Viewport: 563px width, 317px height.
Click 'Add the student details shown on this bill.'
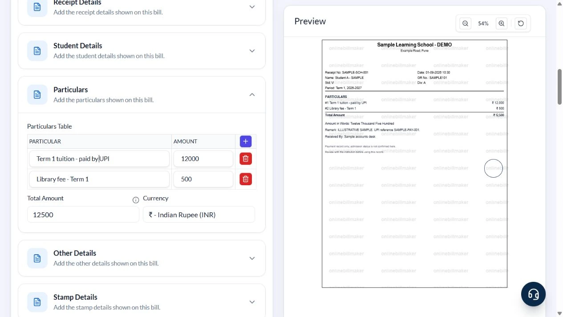pyautogui.click(x=109, y=56)
